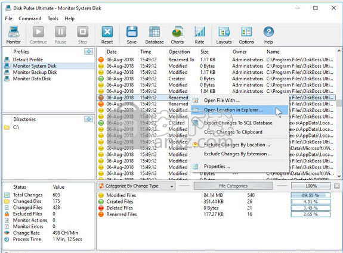Click the Excluded Files lock icon
The image size is (343, 253).
(x=7, y=214)
